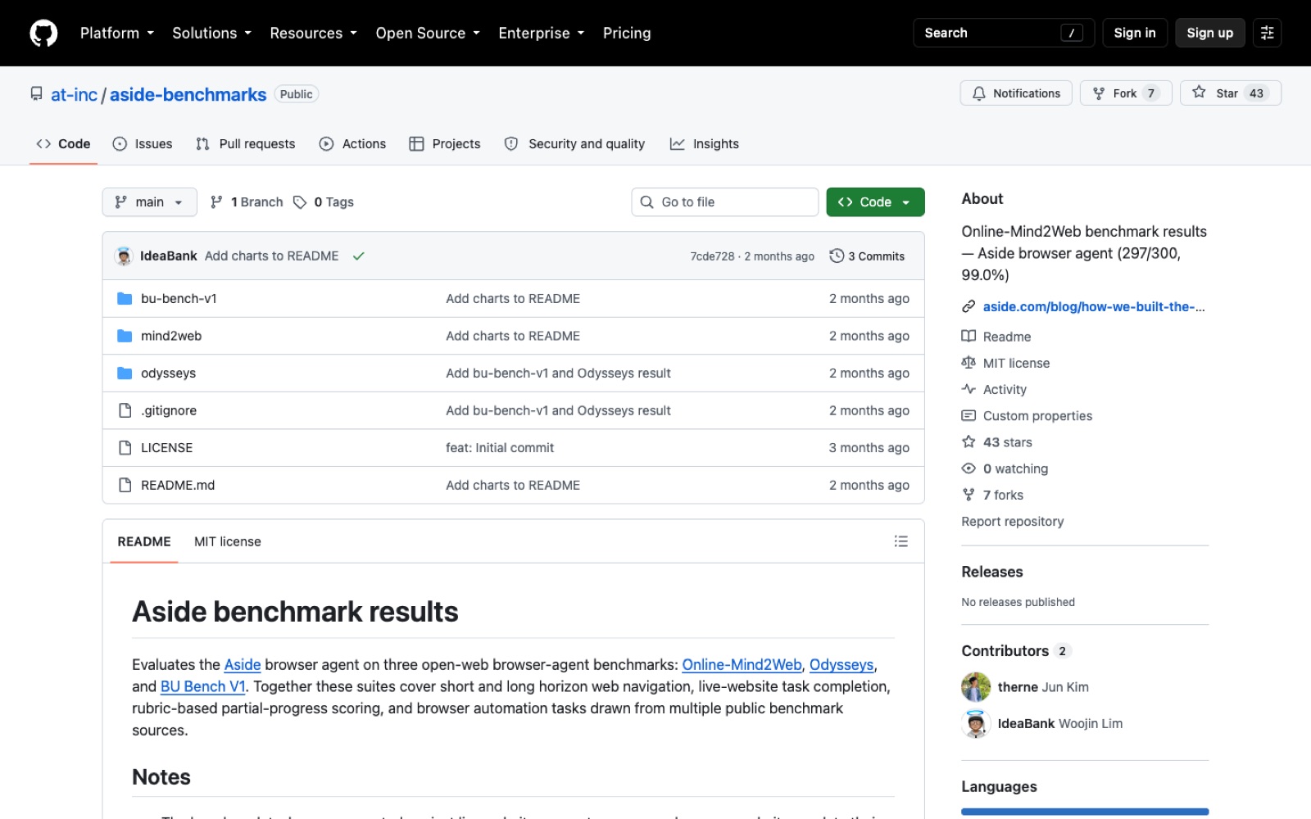
Task: Expand the Solutions menu
Action: point(211,33)
